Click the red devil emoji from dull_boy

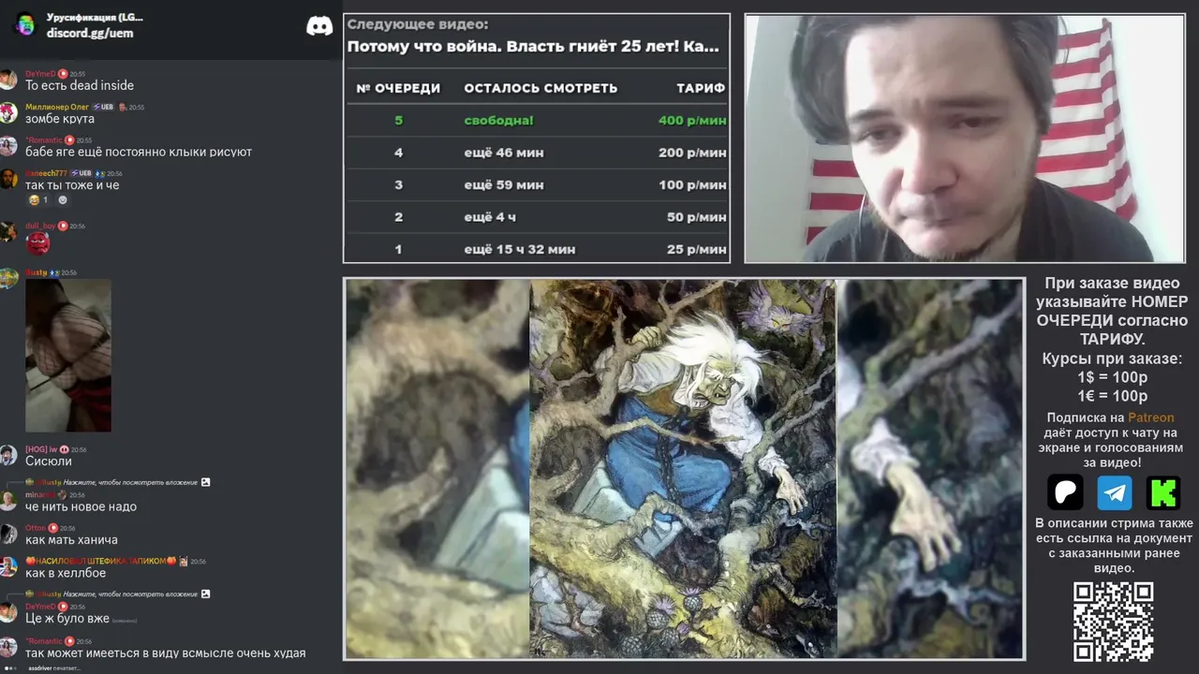click(x=37, y=243)
